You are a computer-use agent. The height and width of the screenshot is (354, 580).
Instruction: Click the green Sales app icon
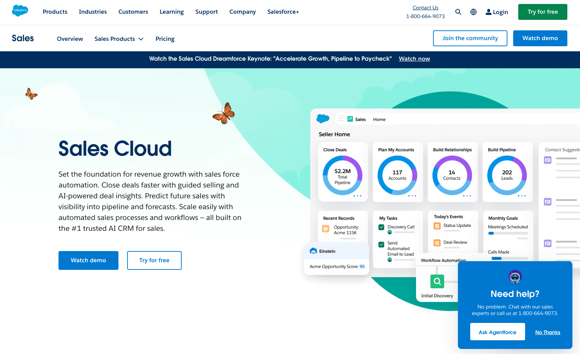pyautogui.click(x=350, y=119)
